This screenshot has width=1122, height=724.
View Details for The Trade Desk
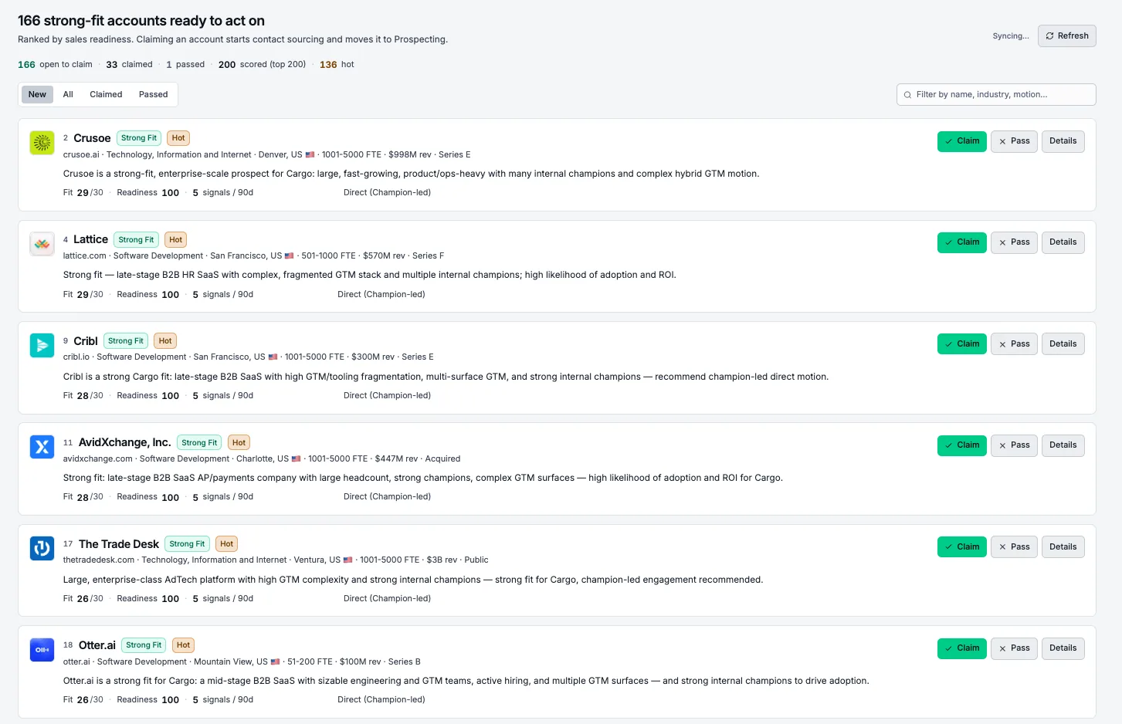pyautogui.click(x=1063, y=547)
